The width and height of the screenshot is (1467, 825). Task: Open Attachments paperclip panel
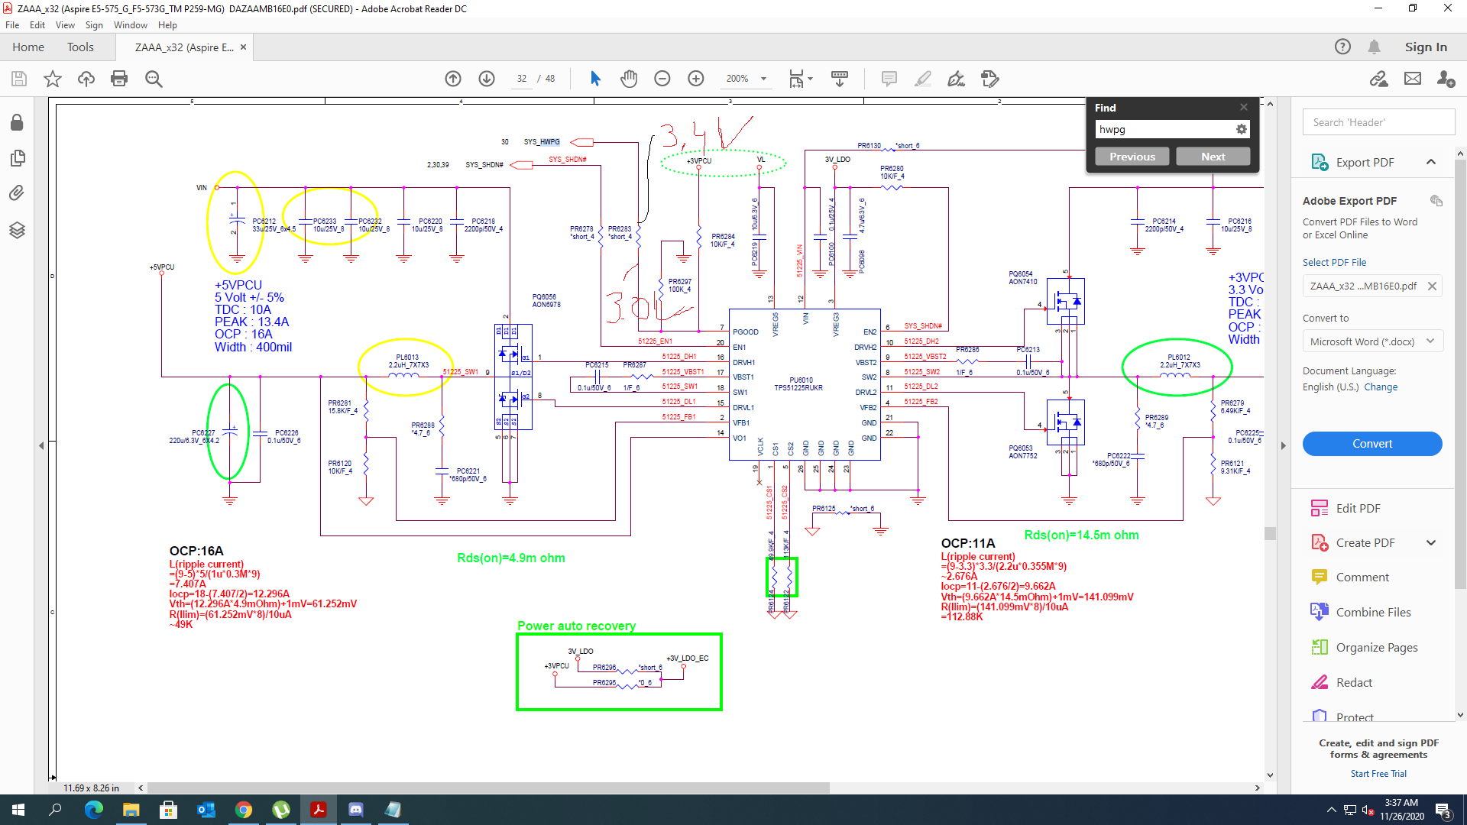[17, 193]
